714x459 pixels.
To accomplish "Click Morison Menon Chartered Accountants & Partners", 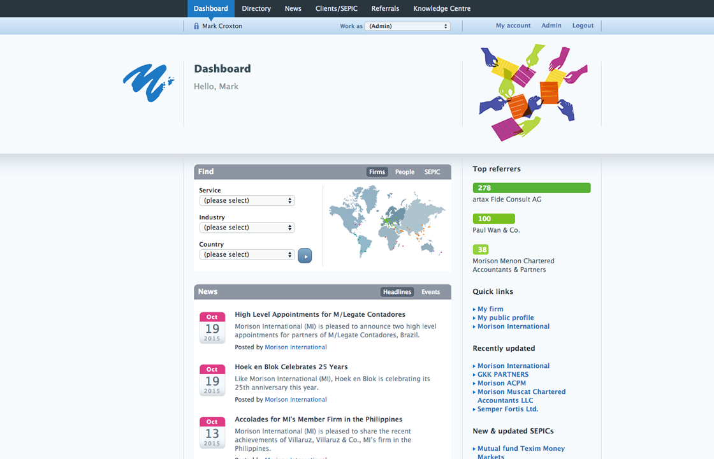I will [x=513, y=265].
